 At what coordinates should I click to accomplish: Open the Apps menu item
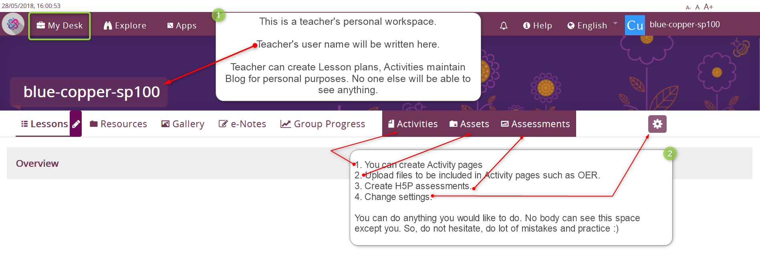pos(182,26)
